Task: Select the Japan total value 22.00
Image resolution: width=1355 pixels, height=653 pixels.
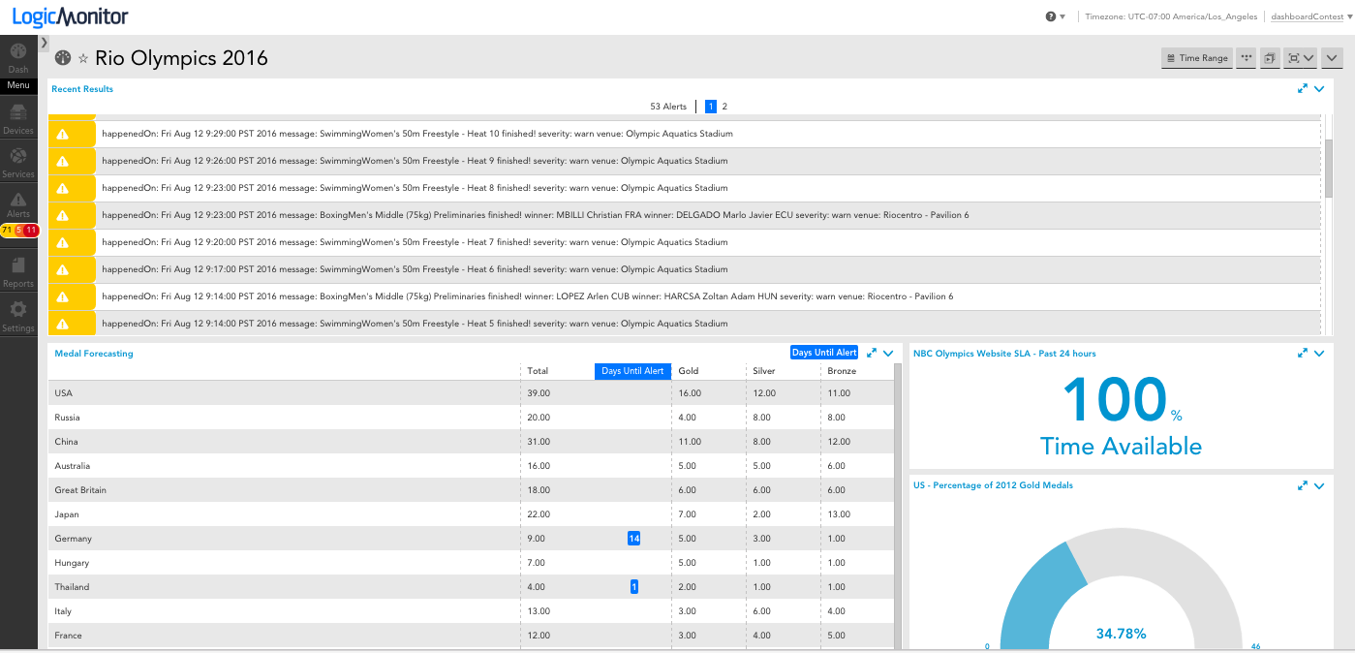Action: tap(539, 514)
